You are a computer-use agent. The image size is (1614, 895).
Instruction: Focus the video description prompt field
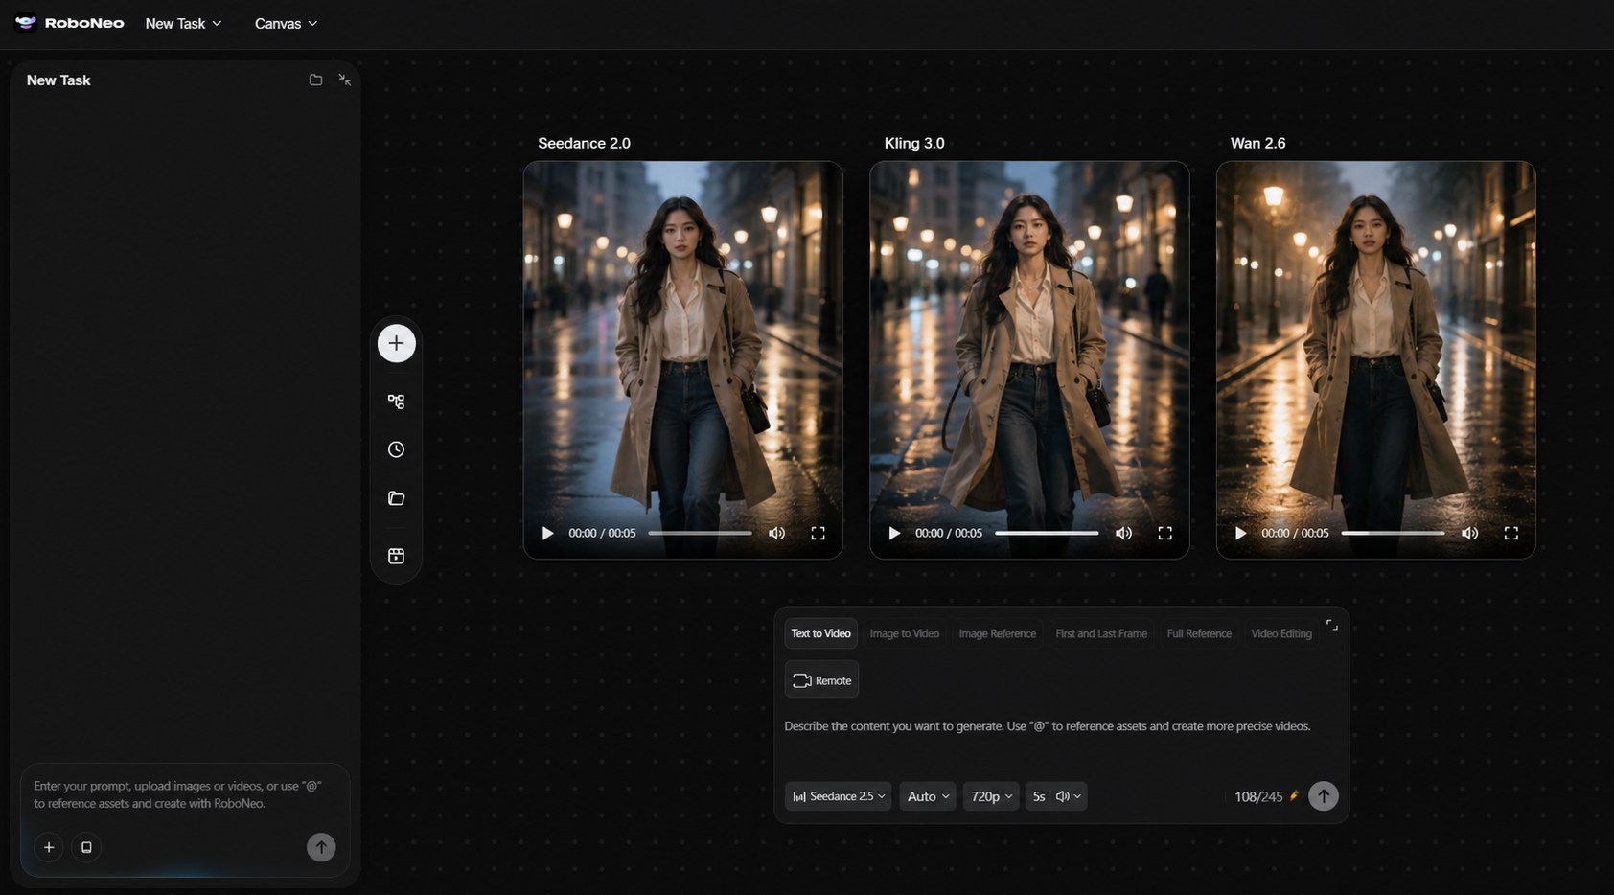[1048, 726]
